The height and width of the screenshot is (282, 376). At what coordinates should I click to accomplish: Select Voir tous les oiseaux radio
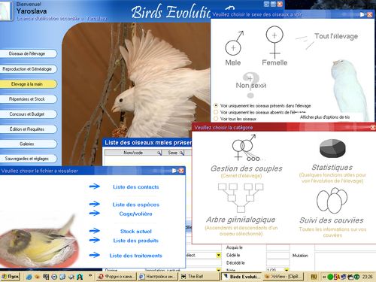216,119
